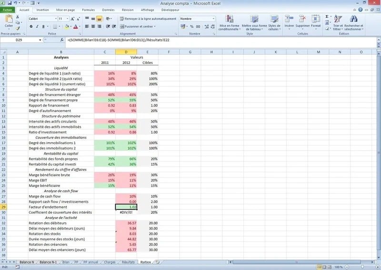Open the font size 11 dropdown
Image resolution: width=381 pixels, height=270 pixels.
[67, 19]
